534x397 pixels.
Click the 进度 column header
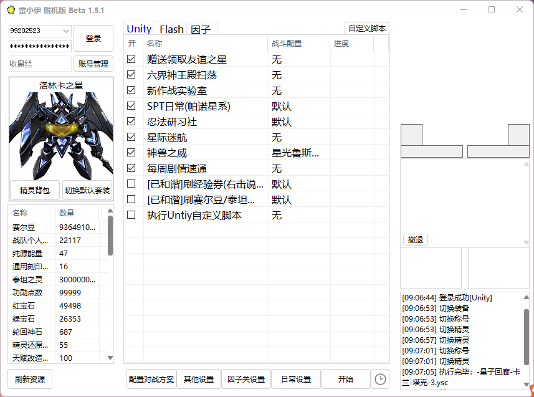point(352,43)
